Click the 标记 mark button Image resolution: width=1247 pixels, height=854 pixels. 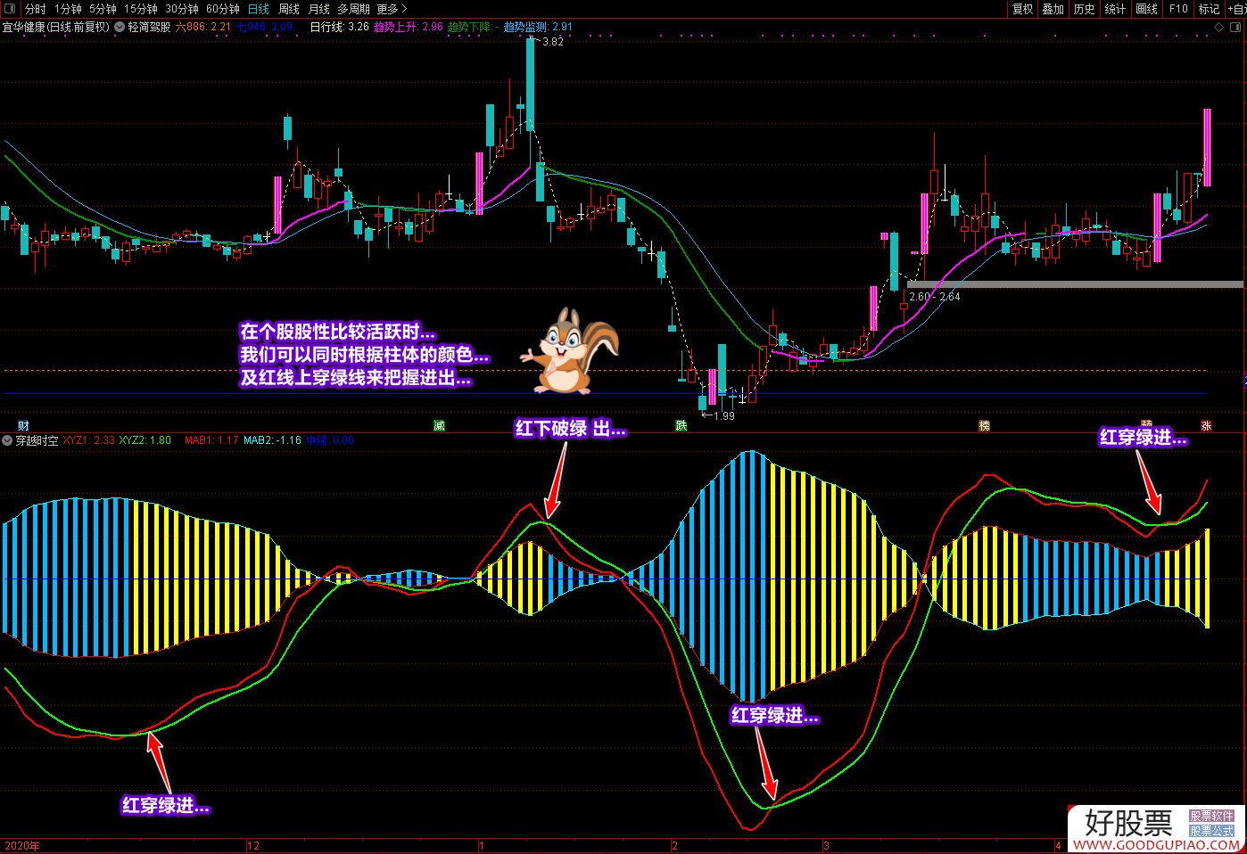(x=1209, y=9)
